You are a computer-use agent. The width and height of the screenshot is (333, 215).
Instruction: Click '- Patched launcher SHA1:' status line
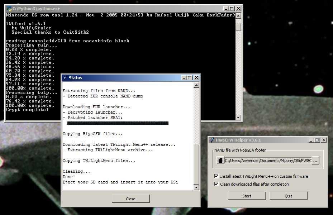[92, 118]
